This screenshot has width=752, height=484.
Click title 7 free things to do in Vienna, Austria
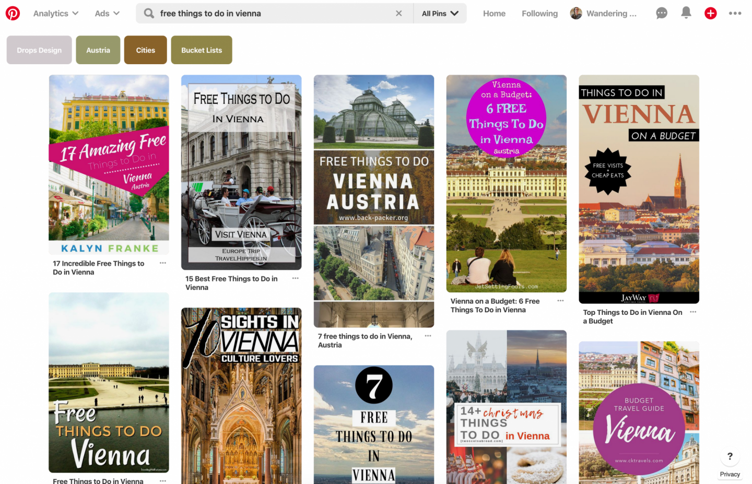365,340
